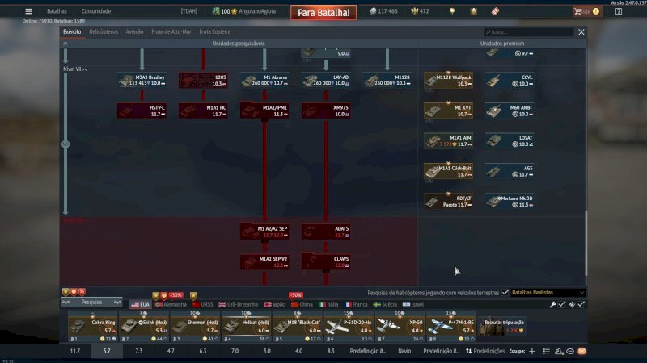
Task: Open the Batalhas Realistas dropdown
Action: (547, 292)
